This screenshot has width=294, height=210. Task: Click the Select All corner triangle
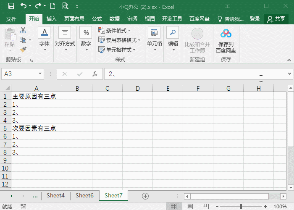[7, 88]
